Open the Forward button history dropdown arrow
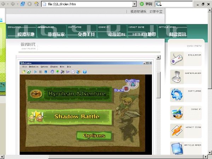The image size is (212, 159). pos(18,4)
